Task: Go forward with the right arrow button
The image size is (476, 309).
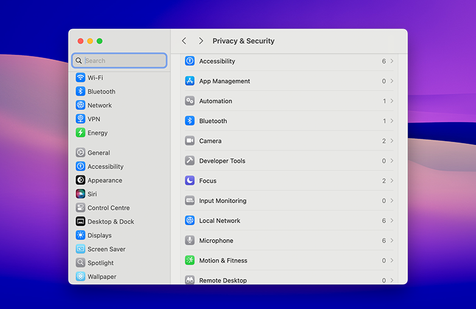Action: pos(201,41)
